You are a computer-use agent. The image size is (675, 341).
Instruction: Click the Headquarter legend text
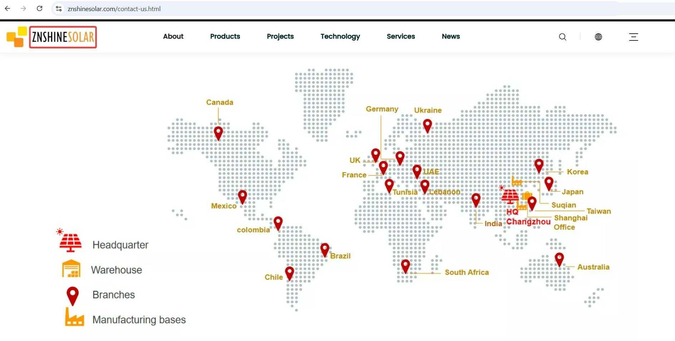(x=120, y=245)
